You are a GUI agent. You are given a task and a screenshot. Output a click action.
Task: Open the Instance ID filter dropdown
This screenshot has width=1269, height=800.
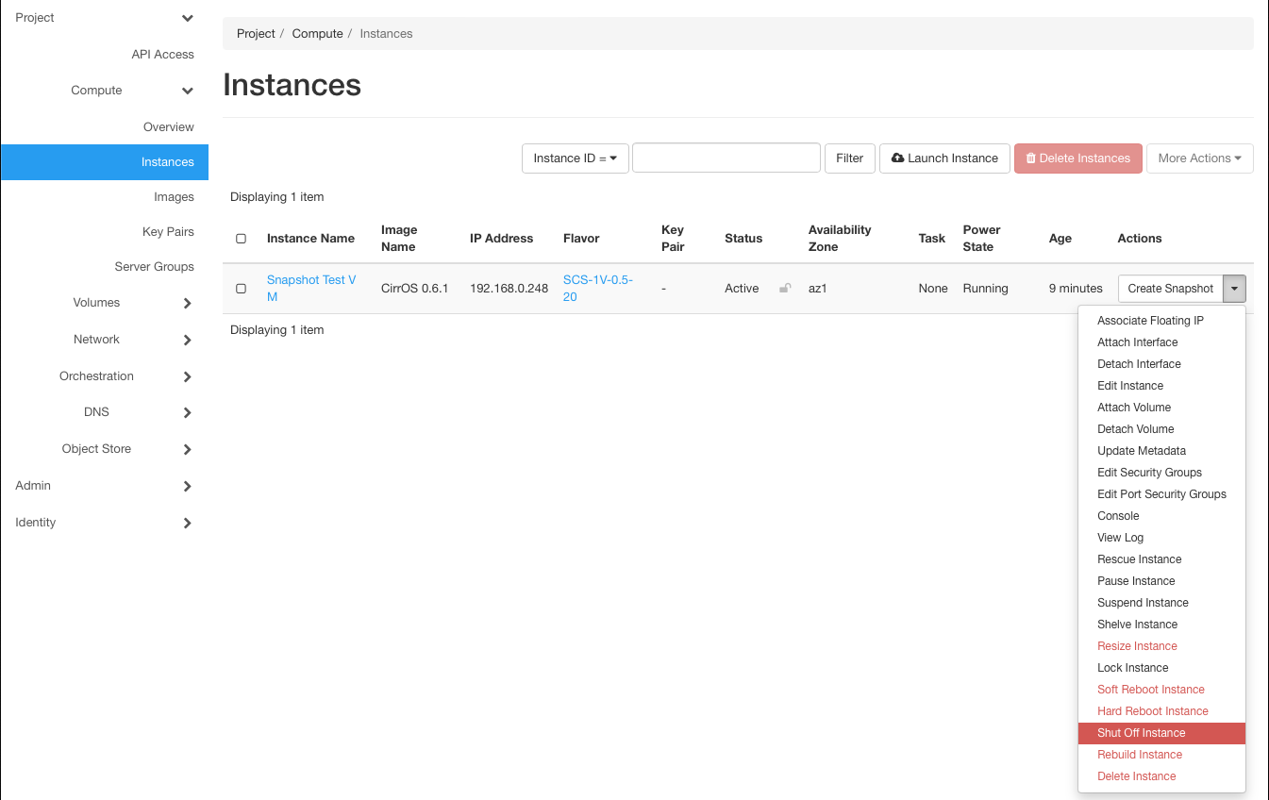576,158
